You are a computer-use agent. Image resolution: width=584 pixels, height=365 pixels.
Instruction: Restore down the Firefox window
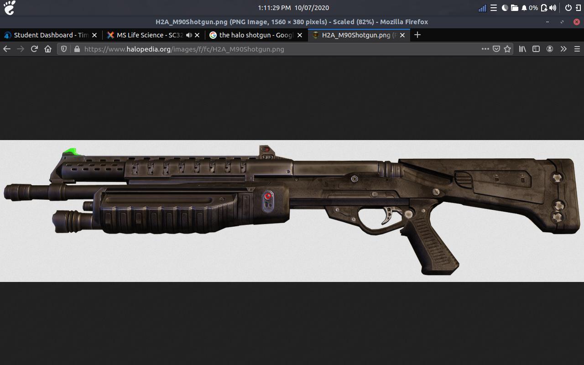coord(562,22)
